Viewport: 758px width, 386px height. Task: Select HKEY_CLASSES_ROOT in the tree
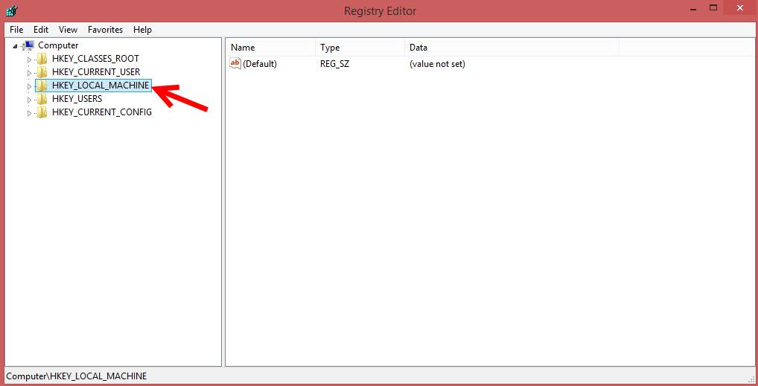pyautogui.click(x=95, y=59)
